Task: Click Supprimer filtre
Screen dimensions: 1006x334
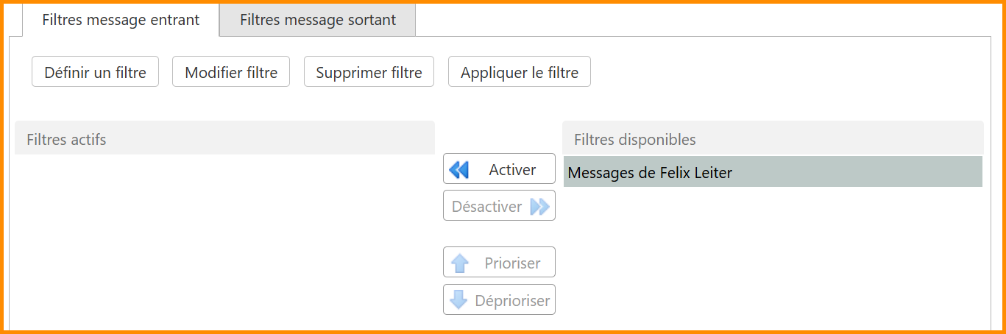Action: [369, 72]
